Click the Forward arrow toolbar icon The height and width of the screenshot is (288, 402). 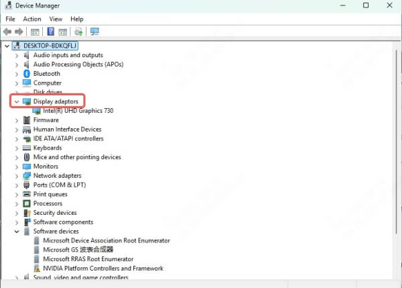pos(19,32)
